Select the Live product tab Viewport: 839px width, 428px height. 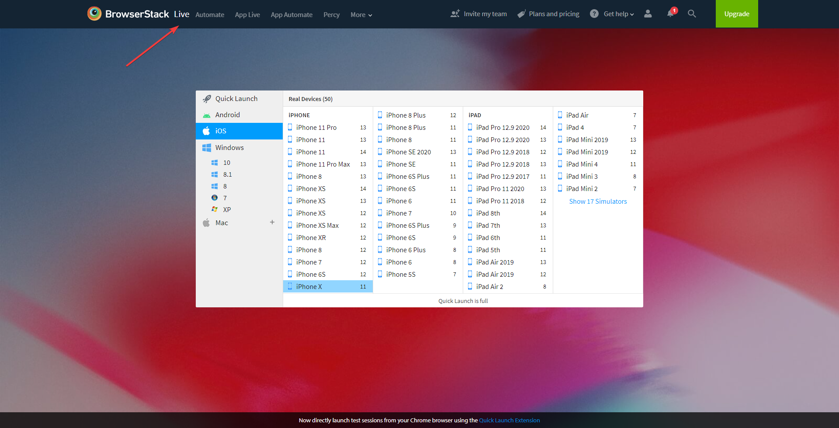click(181, 14)
